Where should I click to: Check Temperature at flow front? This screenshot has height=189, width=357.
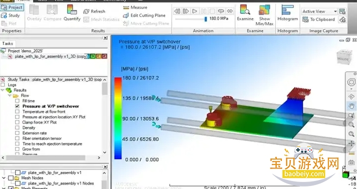tap(18, 111)
